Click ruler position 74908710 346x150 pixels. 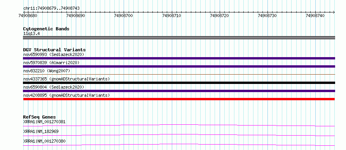(x=171, y=16)
